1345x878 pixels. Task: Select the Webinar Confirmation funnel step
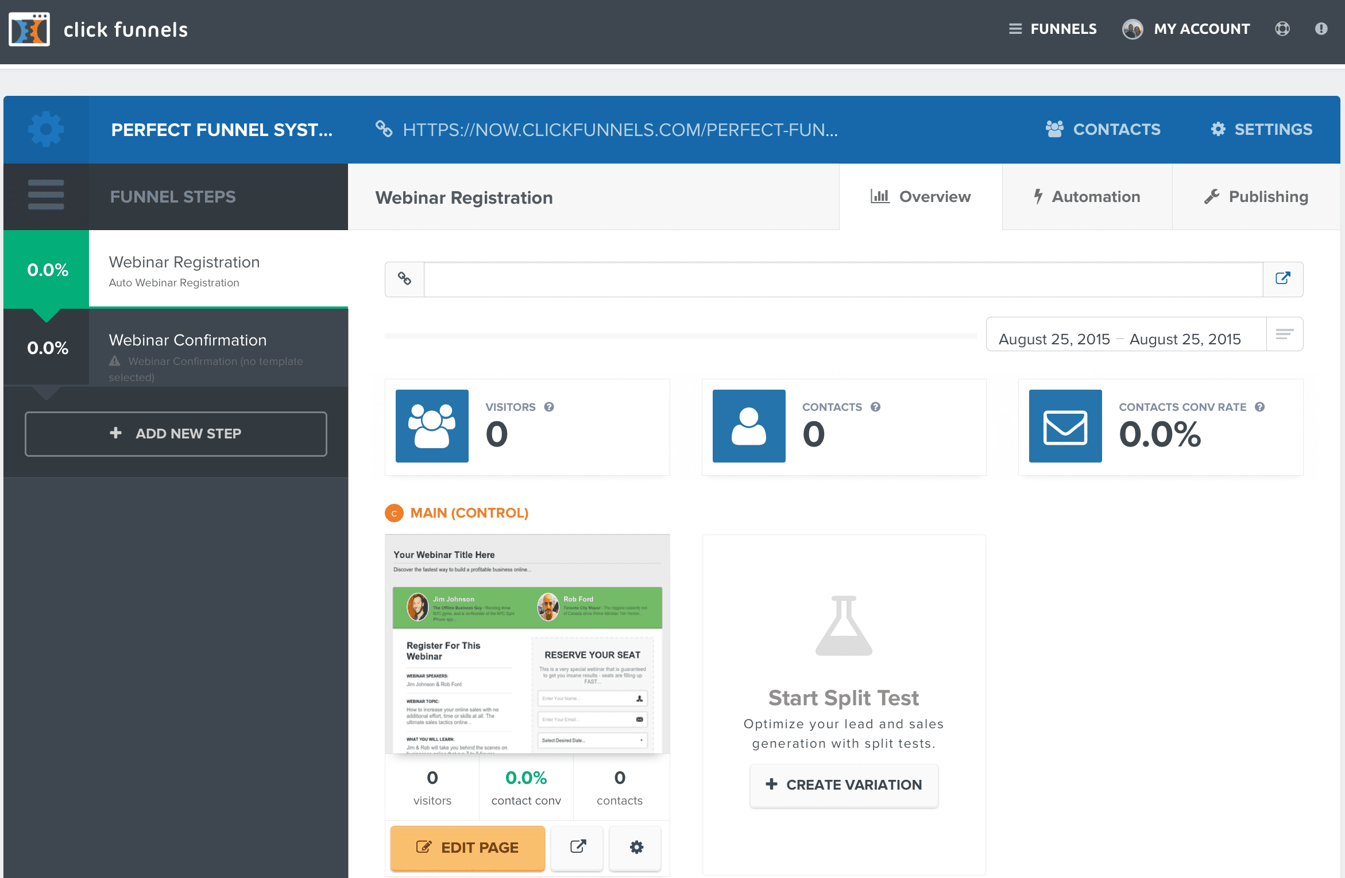coord(176,348)
